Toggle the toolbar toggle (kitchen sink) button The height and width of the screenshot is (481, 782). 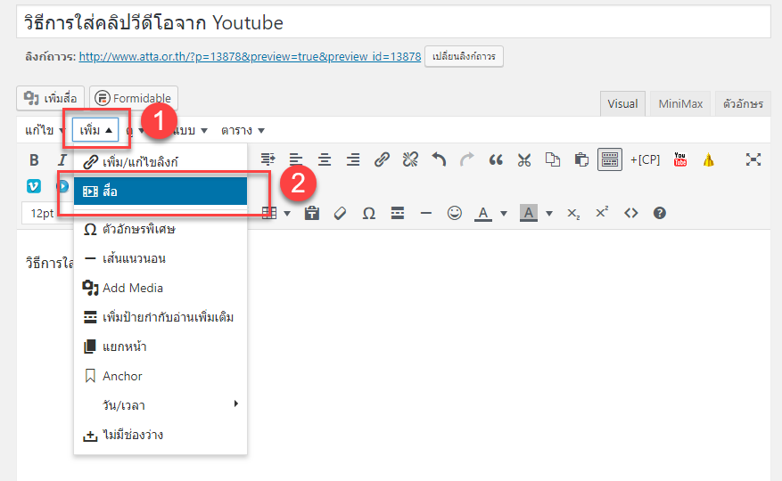click(610, 159)
